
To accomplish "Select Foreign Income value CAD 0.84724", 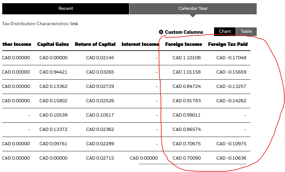I will coord(187,86).
